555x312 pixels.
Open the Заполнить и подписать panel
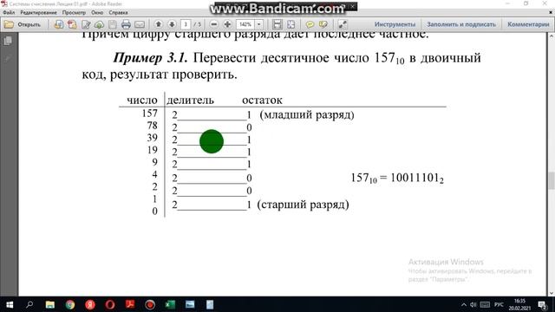461,24
